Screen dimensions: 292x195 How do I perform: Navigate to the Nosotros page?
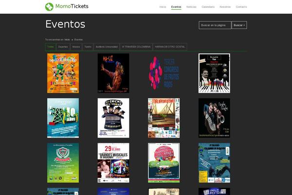point(225,7)
